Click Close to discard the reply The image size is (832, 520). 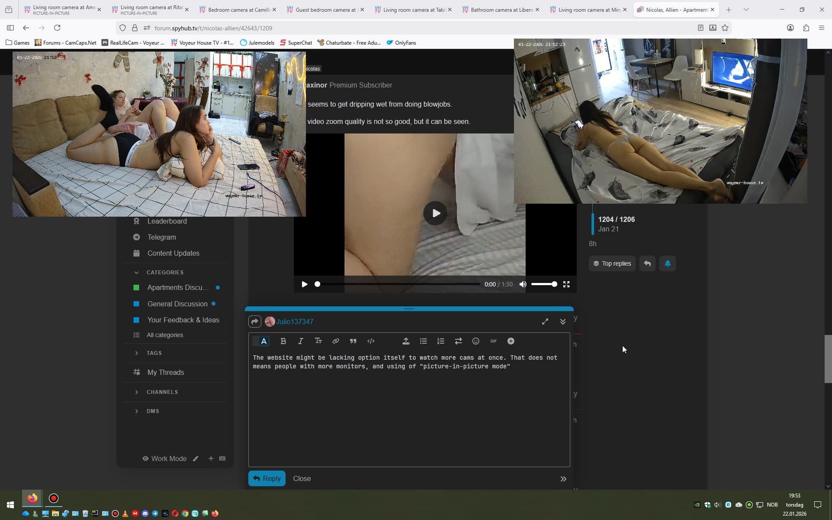pyautogui.click(x=302, y=478)
